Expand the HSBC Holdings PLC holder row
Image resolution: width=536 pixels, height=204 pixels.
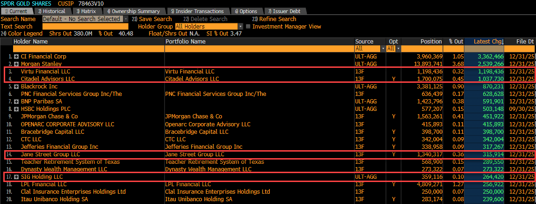(16, 109)
